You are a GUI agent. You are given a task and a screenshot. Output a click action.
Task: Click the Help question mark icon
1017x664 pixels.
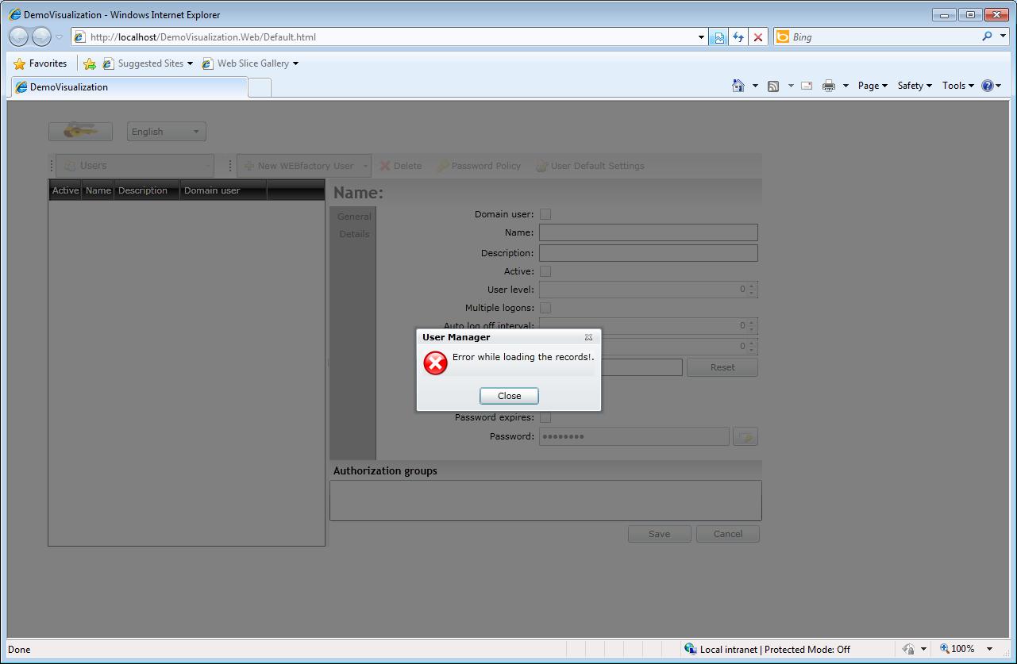[988, 86]
